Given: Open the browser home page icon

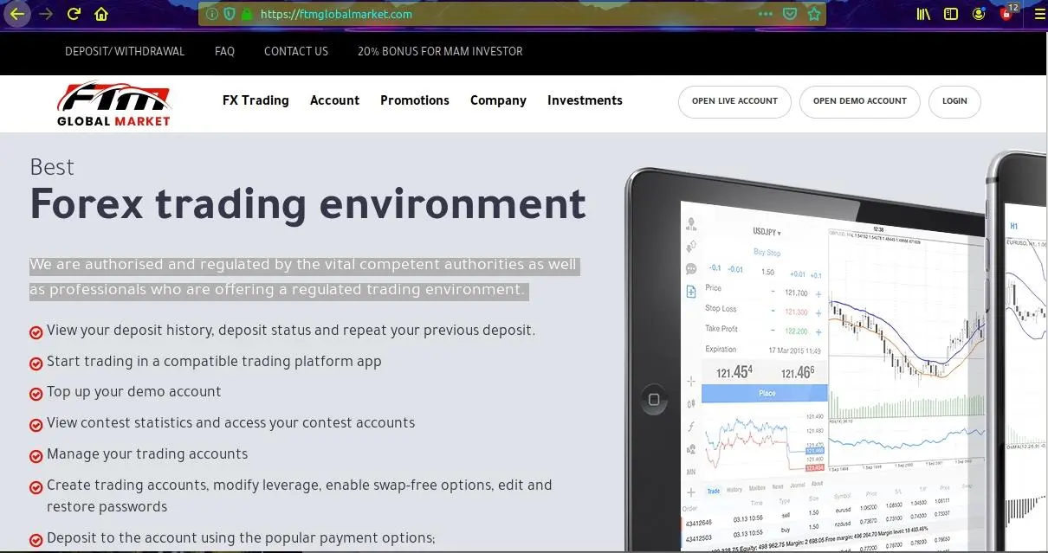Looking at the screenshot, I should click(101, 14).
